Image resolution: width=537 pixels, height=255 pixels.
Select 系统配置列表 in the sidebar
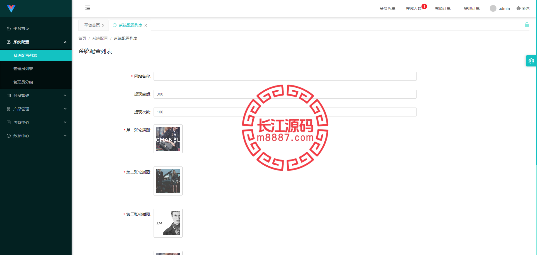pos(36,55)
